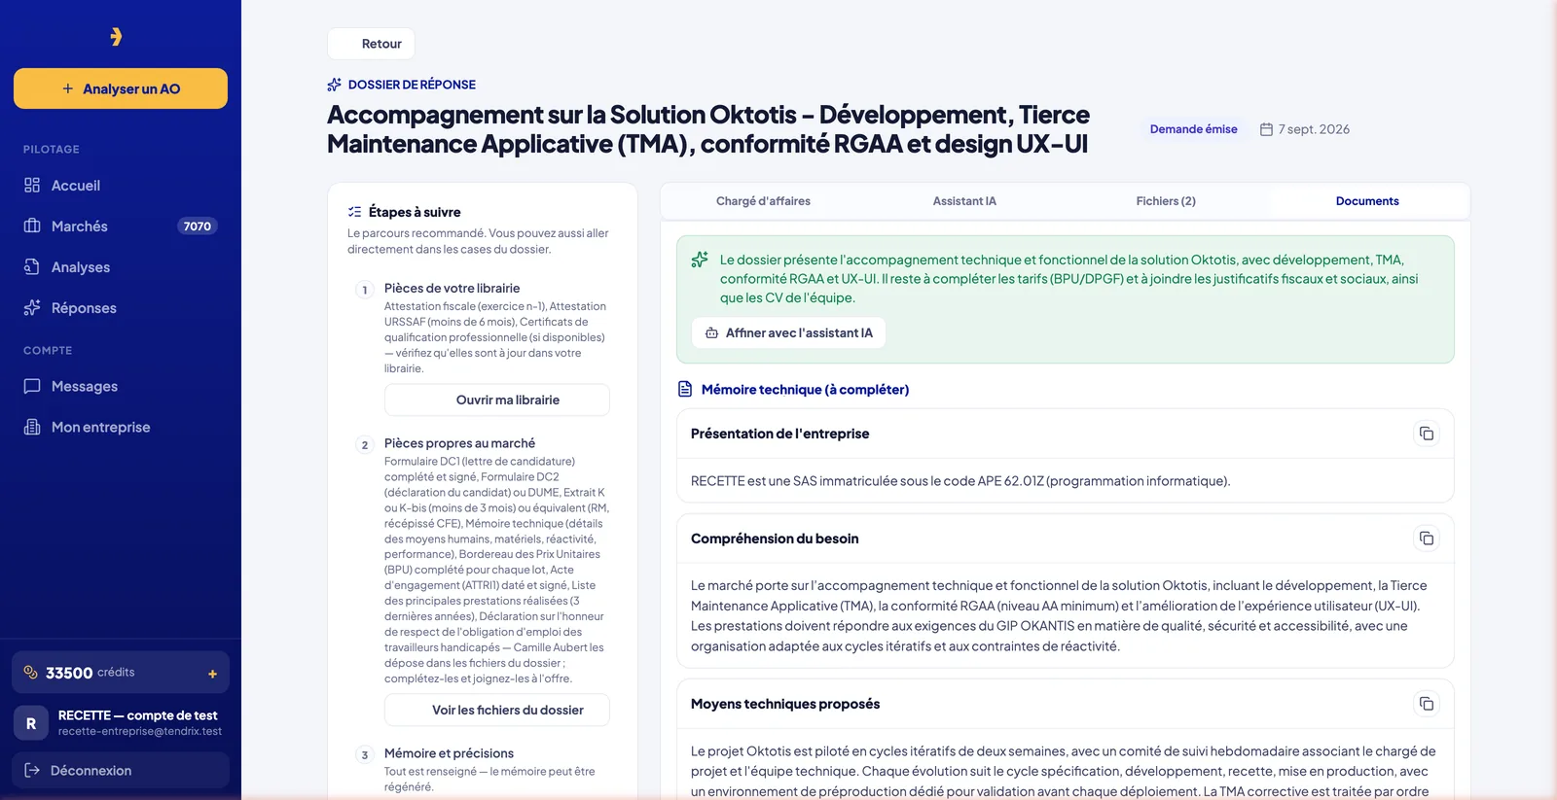Image resolution: width=1557 pixels, height=800 pixels.
Task: Click the Réponses sparkle icon
Action: (x=32, y=307)
